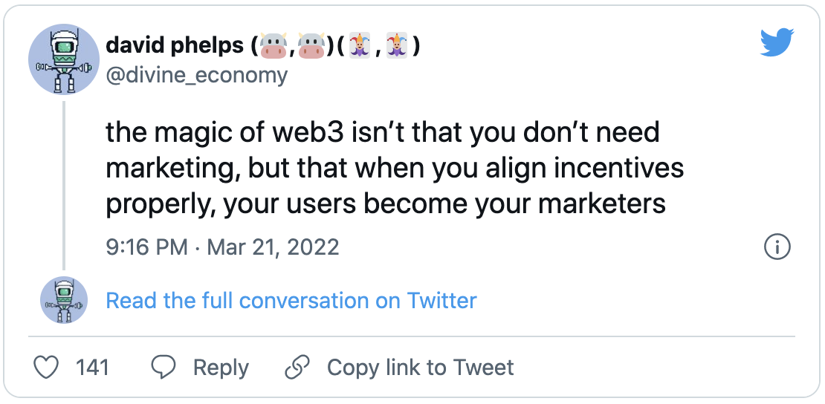Click the tweet text about web3 marketing

coord(394,167)
